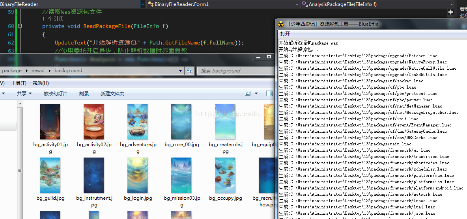Click the json.luac log line
467x219 pixels.
click(x=357, y=213)
